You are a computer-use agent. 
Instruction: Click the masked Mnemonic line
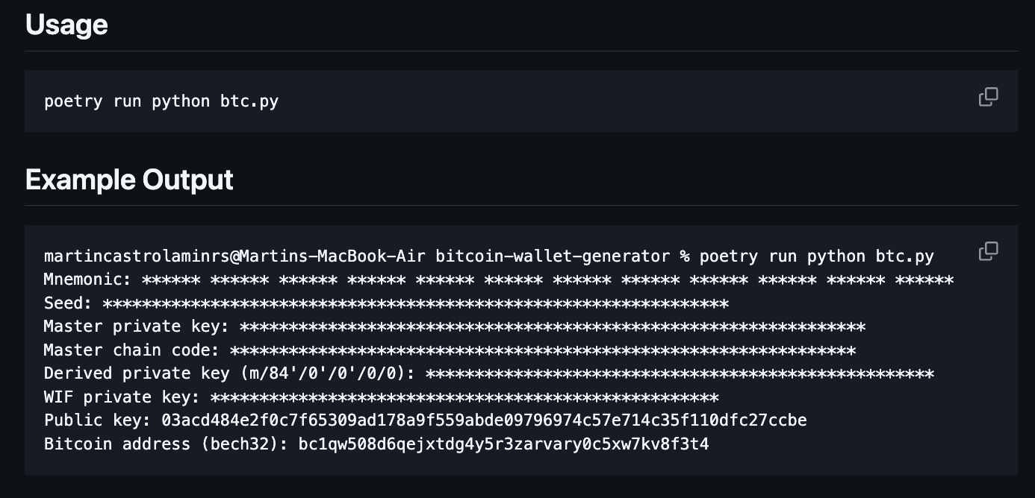pos(500,280)
